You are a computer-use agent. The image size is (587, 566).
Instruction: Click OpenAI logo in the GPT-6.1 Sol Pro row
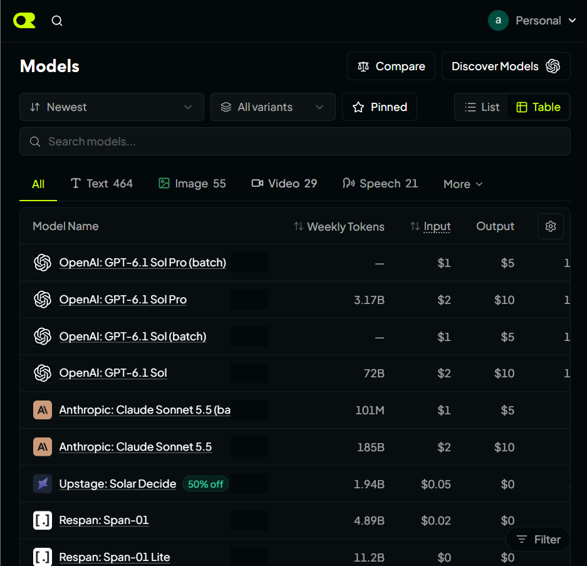(x=43, y=300)
